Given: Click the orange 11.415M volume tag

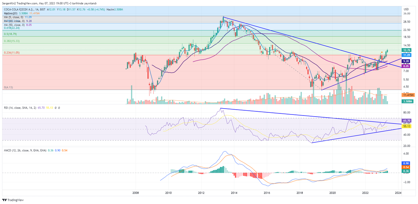Looking at the screenshot, I should tap(408, 95).
